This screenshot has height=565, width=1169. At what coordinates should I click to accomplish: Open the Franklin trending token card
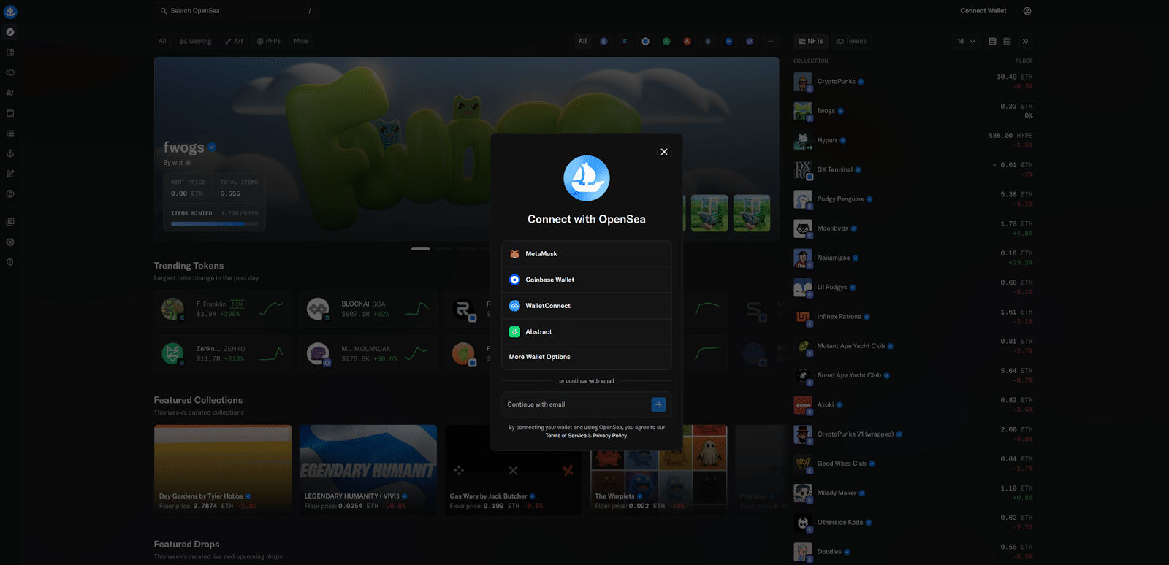pos(223,309)
